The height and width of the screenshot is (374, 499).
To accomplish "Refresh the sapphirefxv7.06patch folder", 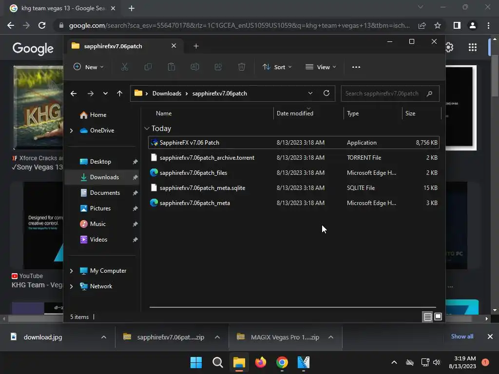I will pyautogui.click(x=326, y=93).
